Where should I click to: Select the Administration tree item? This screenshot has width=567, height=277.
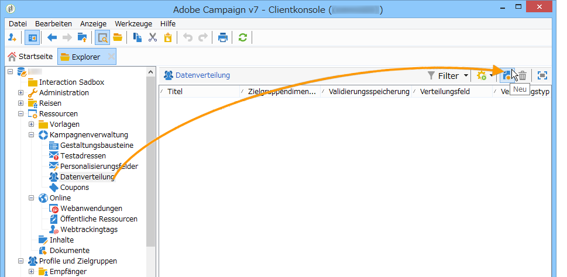pyautogui.click(x=64, y=93)
